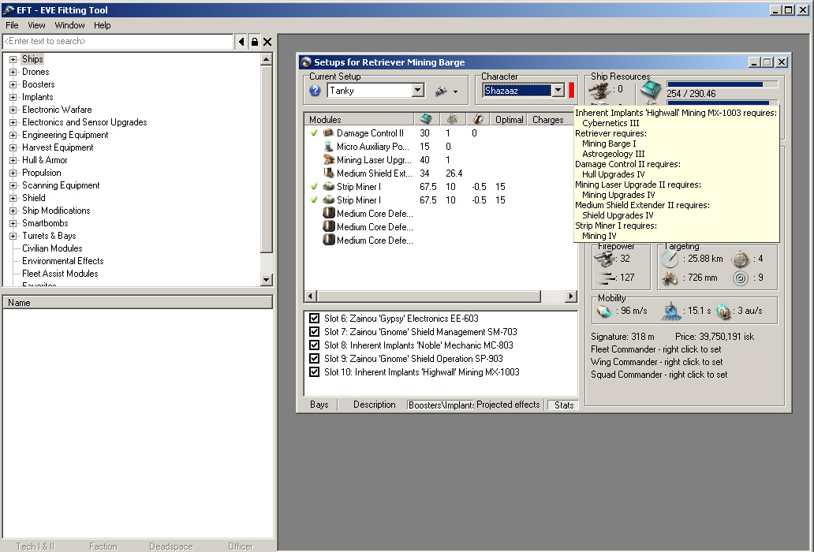Click the scan resolution icon near 726 mm
Viewport: 814px width, 552px height.
(x=670, y=278)
